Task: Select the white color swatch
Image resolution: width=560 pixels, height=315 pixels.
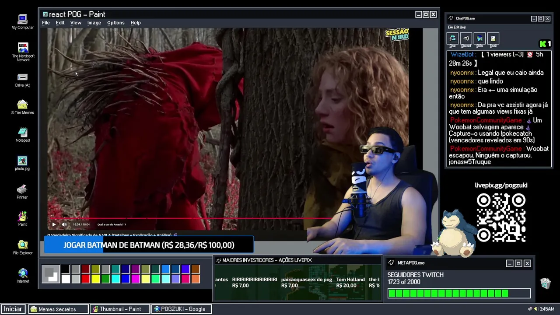Action: coord(65,279)
